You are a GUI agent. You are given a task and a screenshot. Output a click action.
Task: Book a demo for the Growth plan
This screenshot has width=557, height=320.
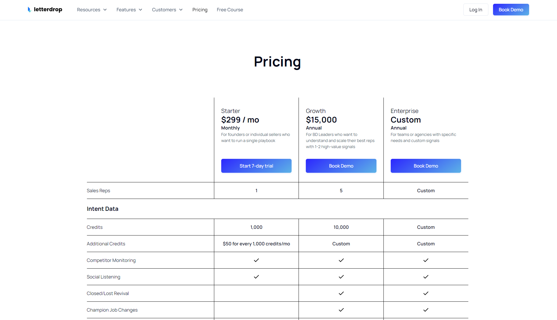tap(341, 166)
